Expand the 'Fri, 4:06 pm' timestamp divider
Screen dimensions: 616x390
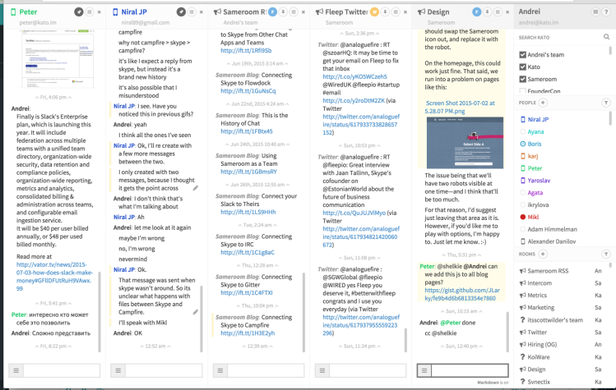[53, 97]
